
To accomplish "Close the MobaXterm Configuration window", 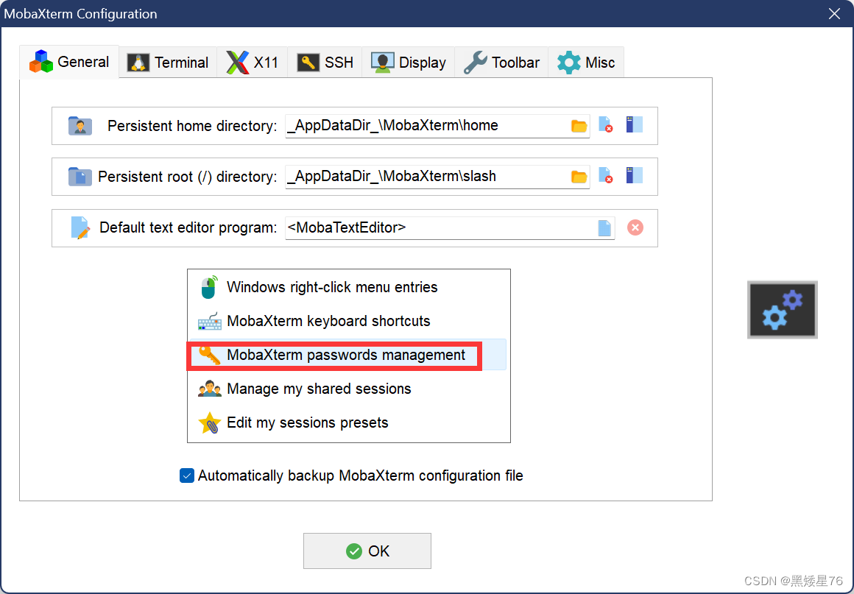I will (x=834, y=13).
